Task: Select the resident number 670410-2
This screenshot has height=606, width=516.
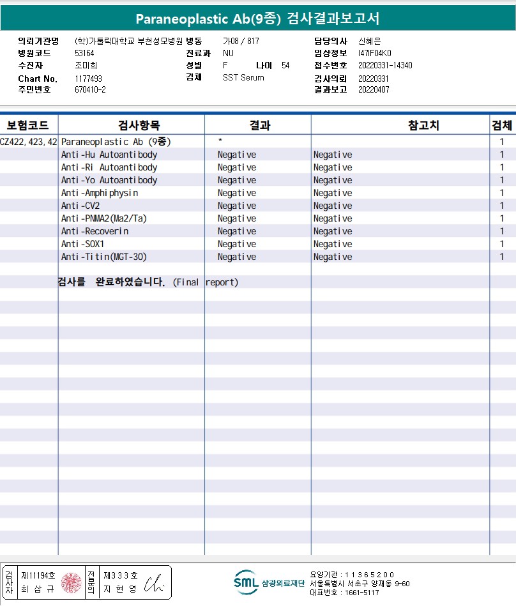Action: pos(90,89)
